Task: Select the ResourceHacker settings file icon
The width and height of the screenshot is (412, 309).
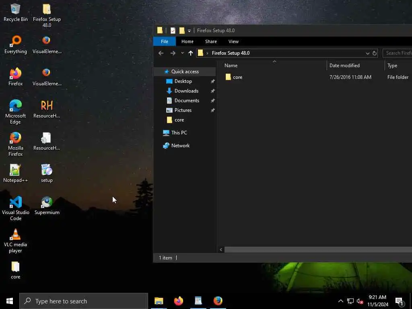Action: pos(47,141)
